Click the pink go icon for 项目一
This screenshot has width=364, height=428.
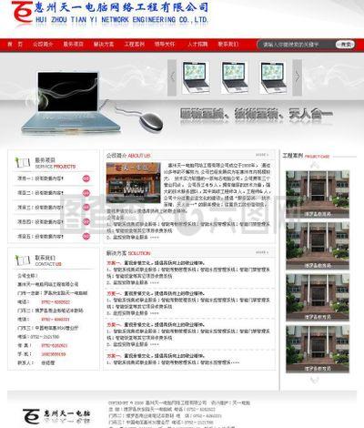(86, 178)
